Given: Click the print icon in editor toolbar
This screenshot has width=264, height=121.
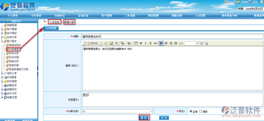Looking at the screenshot, I should tap(105, 44).
